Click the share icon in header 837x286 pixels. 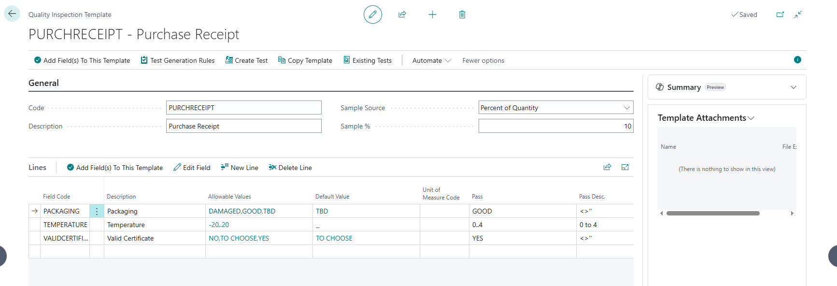(x=402, y=14)
